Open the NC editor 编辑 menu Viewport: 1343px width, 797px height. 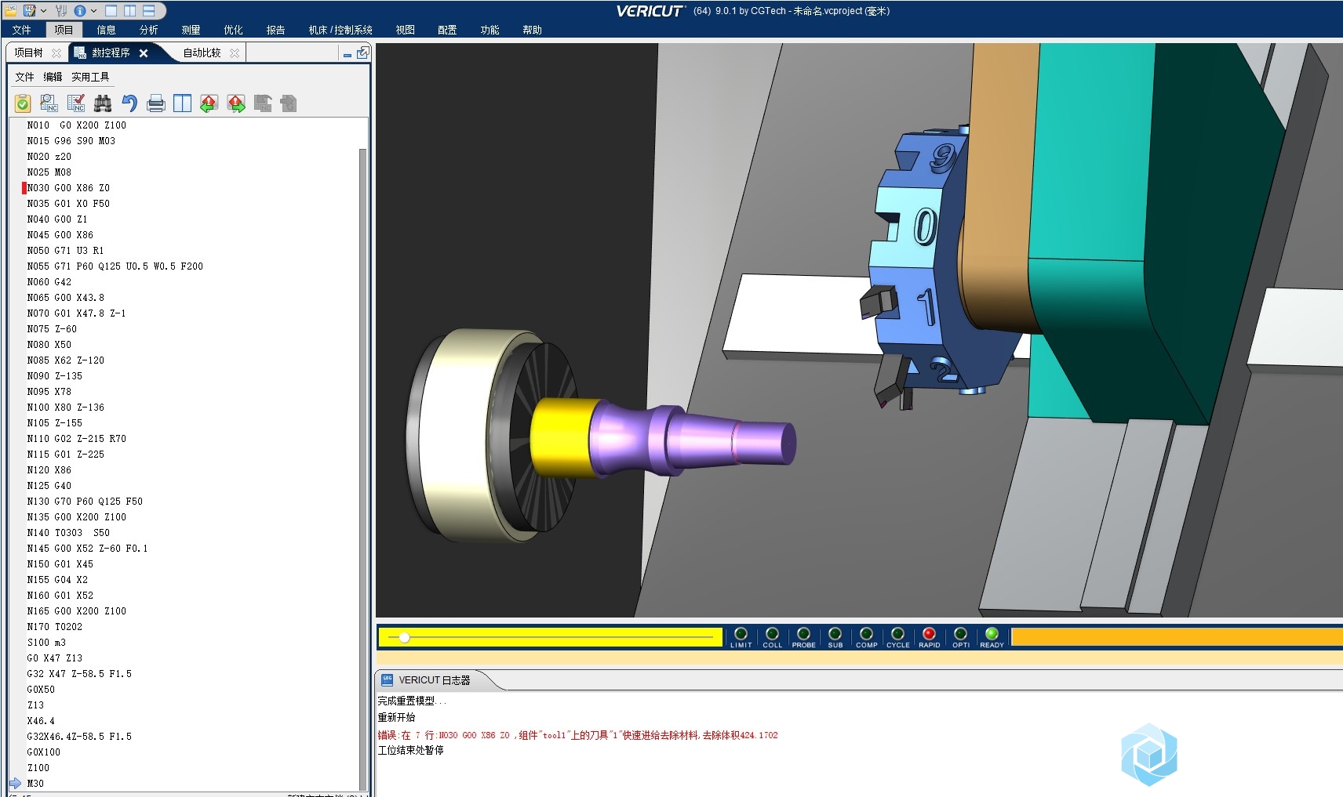click(x=53, y=77)
